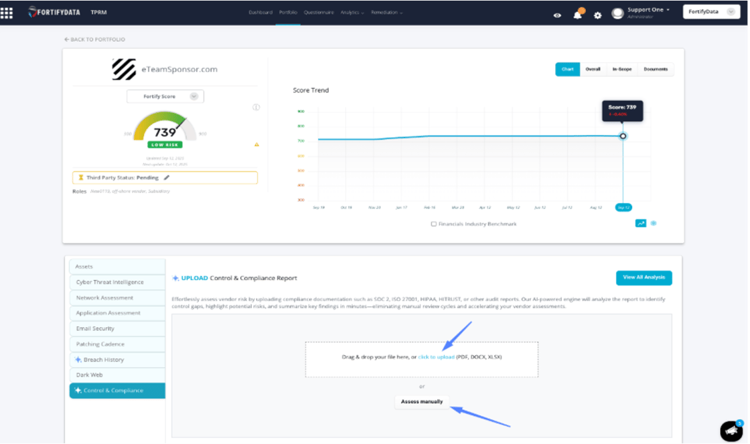Open the chat widget at bottom right

point(731,431)
